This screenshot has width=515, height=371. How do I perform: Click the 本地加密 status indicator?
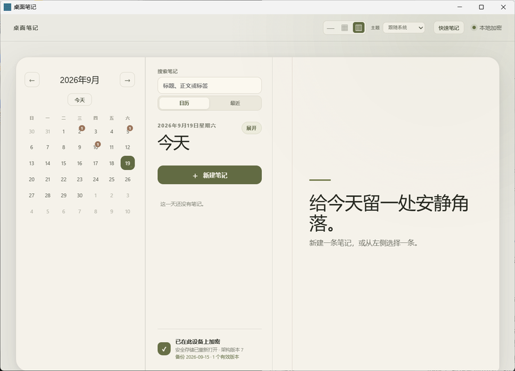point(487,28)
